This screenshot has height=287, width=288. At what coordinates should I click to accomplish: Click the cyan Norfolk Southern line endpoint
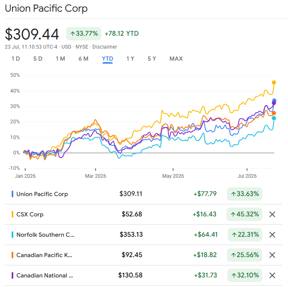274,118
